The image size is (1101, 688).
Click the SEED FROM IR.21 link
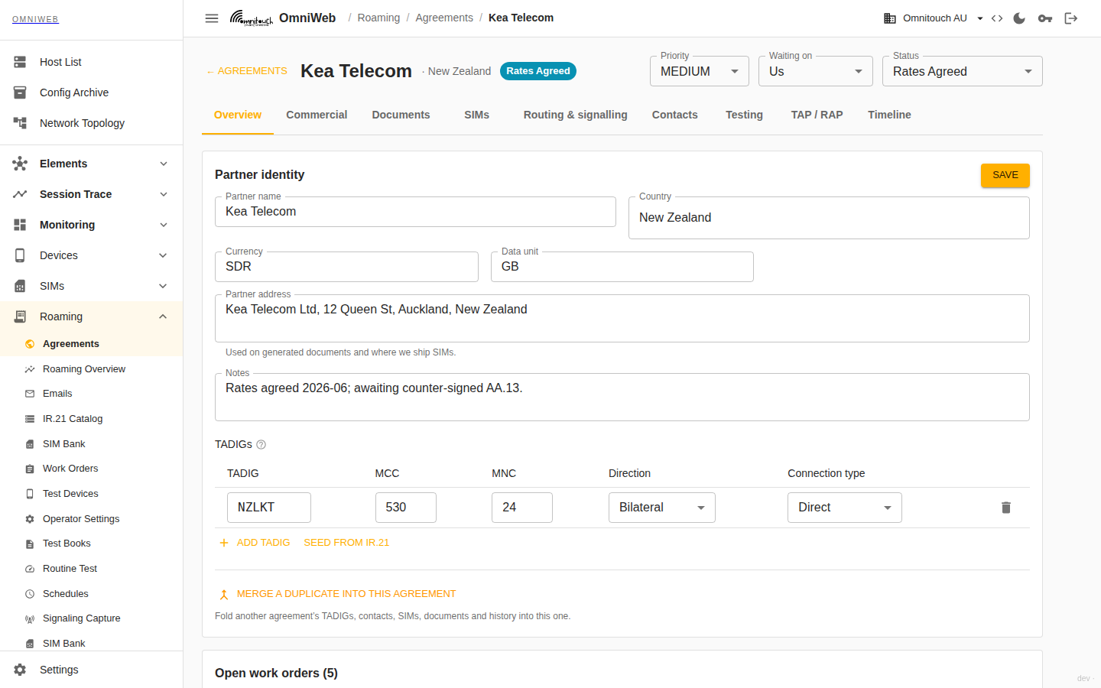[x=346, y=543]
